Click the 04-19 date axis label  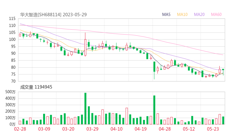pyautogui.click(x=140, y=129)
